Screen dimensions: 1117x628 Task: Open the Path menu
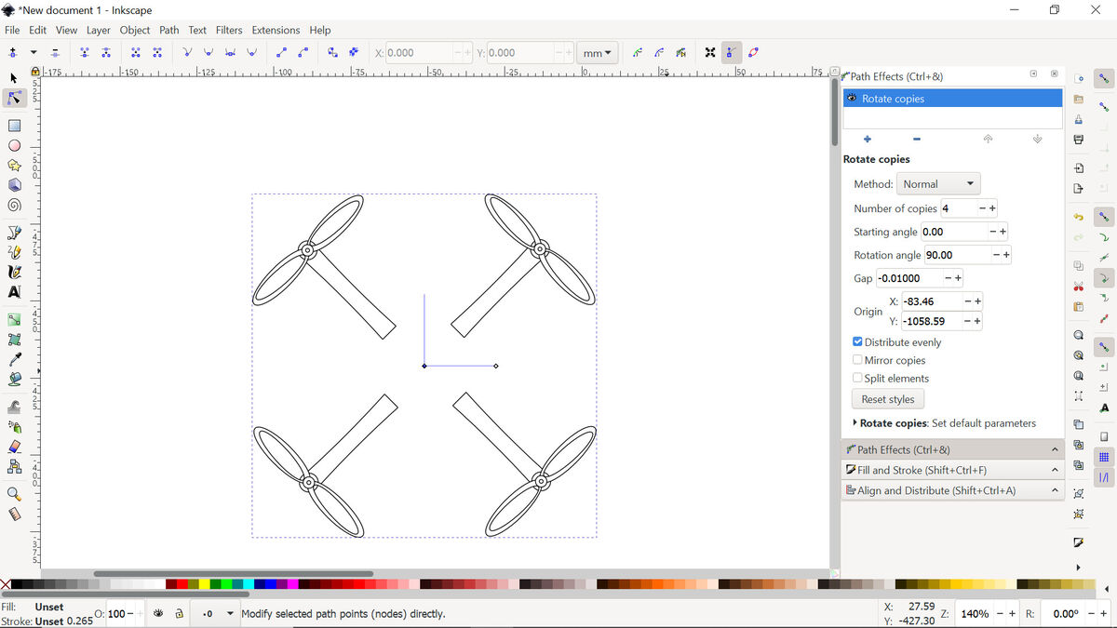click(169, 31)
